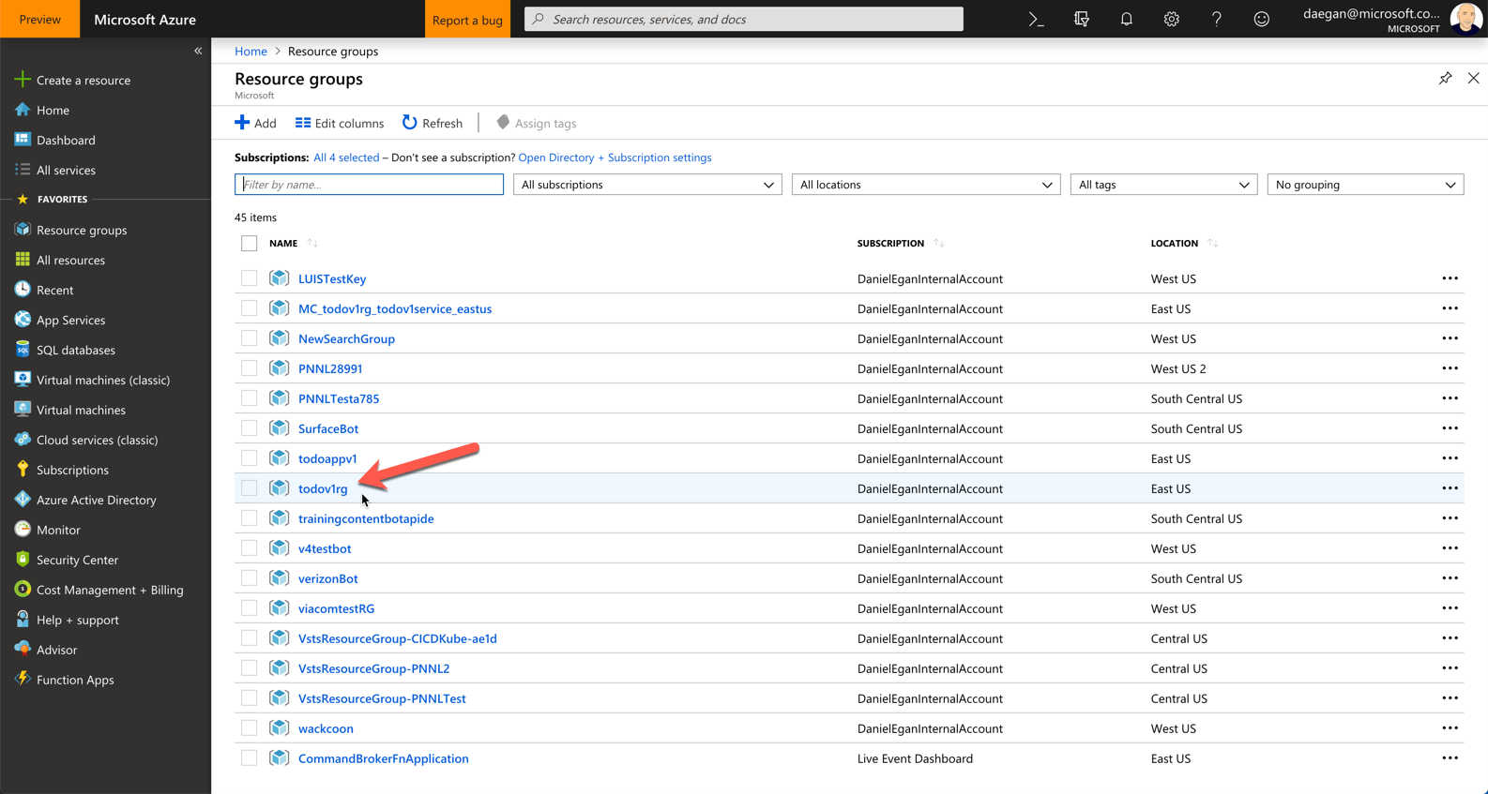Refresh the resource groups list

[433, 123]
